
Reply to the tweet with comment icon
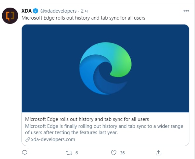tap(25, 153)
